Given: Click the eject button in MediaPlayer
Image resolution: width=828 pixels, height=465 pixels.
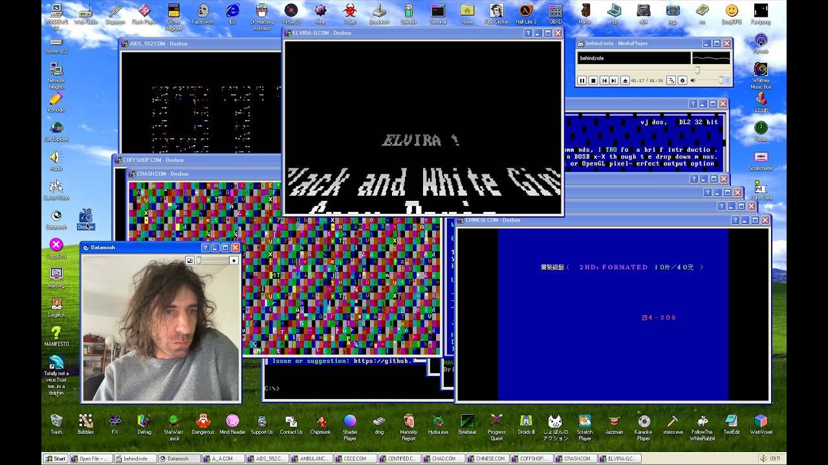Looking at the screenshot, I should [625, 80].
